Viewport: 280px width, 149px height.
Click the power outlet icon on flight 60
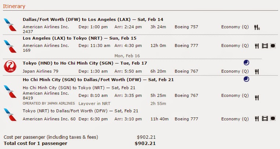273,119
